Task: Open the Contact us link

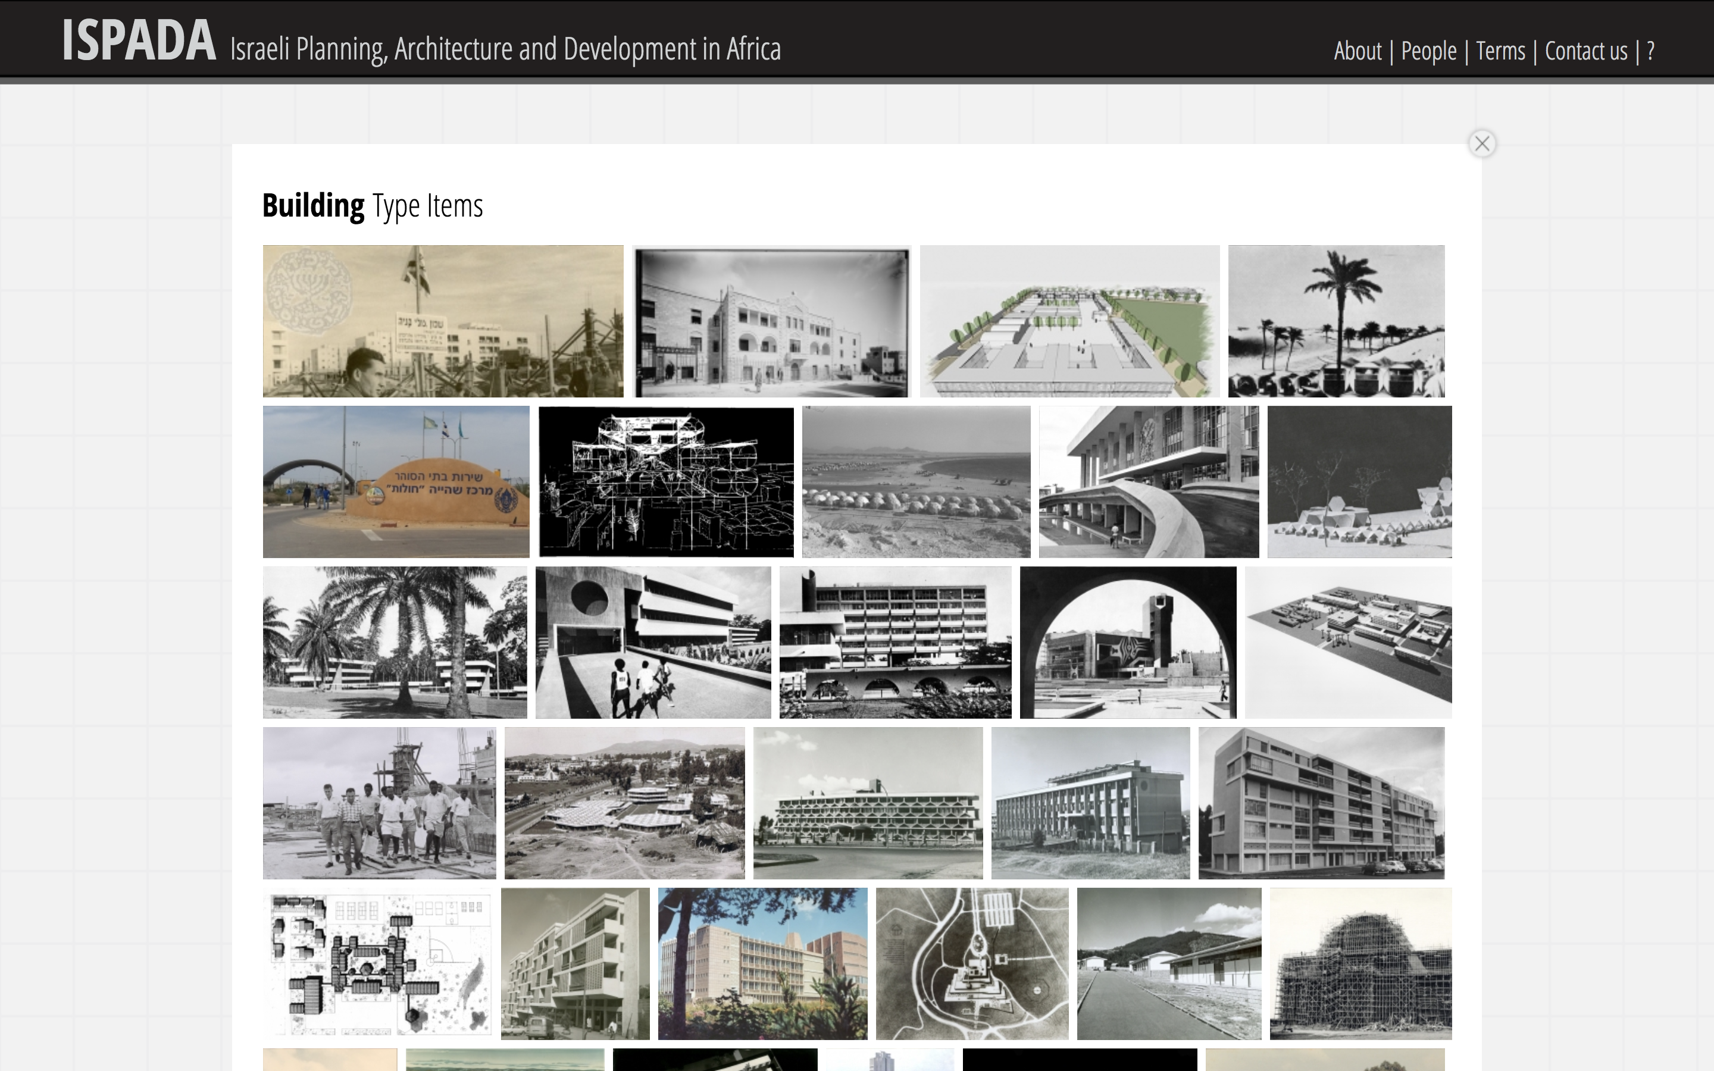Action: coord(1586,51)
